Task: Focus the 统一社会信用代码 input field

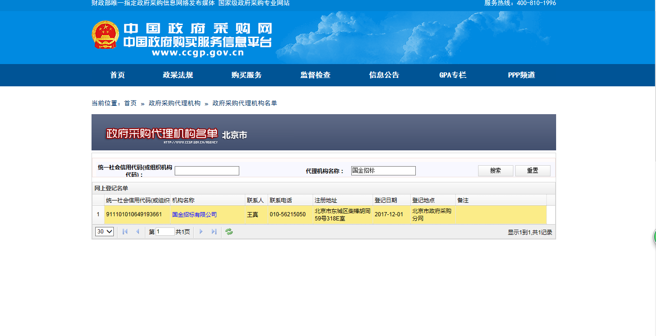Action: [x=207, y=171]
